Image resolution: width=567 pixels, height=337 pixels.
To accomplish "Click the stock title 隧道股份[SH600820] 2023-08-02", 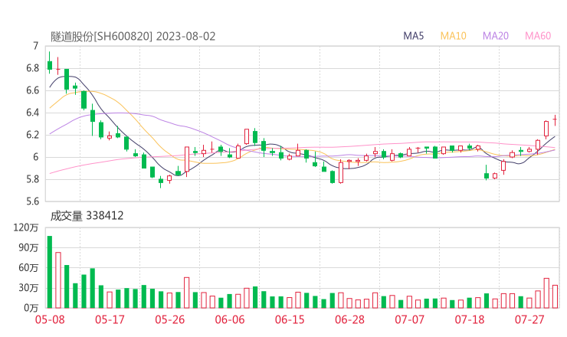I will (x=133, y=37).
